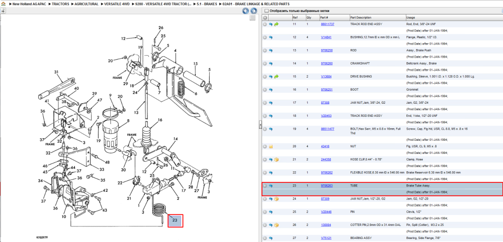Sort by Usage column header
Image resolution: width=503 pixels, height=242 pixels.
click(x=454, y=18)
